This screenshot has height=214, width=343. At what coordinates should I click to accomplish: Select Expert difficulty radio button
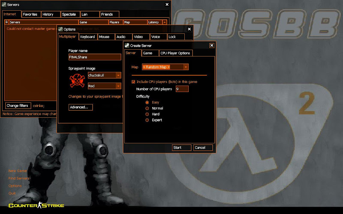tap(147, 120)
